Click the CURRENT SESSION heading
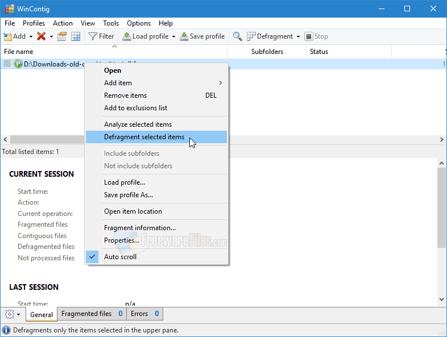The width and height of the screenshot is (447, 337). tap(42, 174)
